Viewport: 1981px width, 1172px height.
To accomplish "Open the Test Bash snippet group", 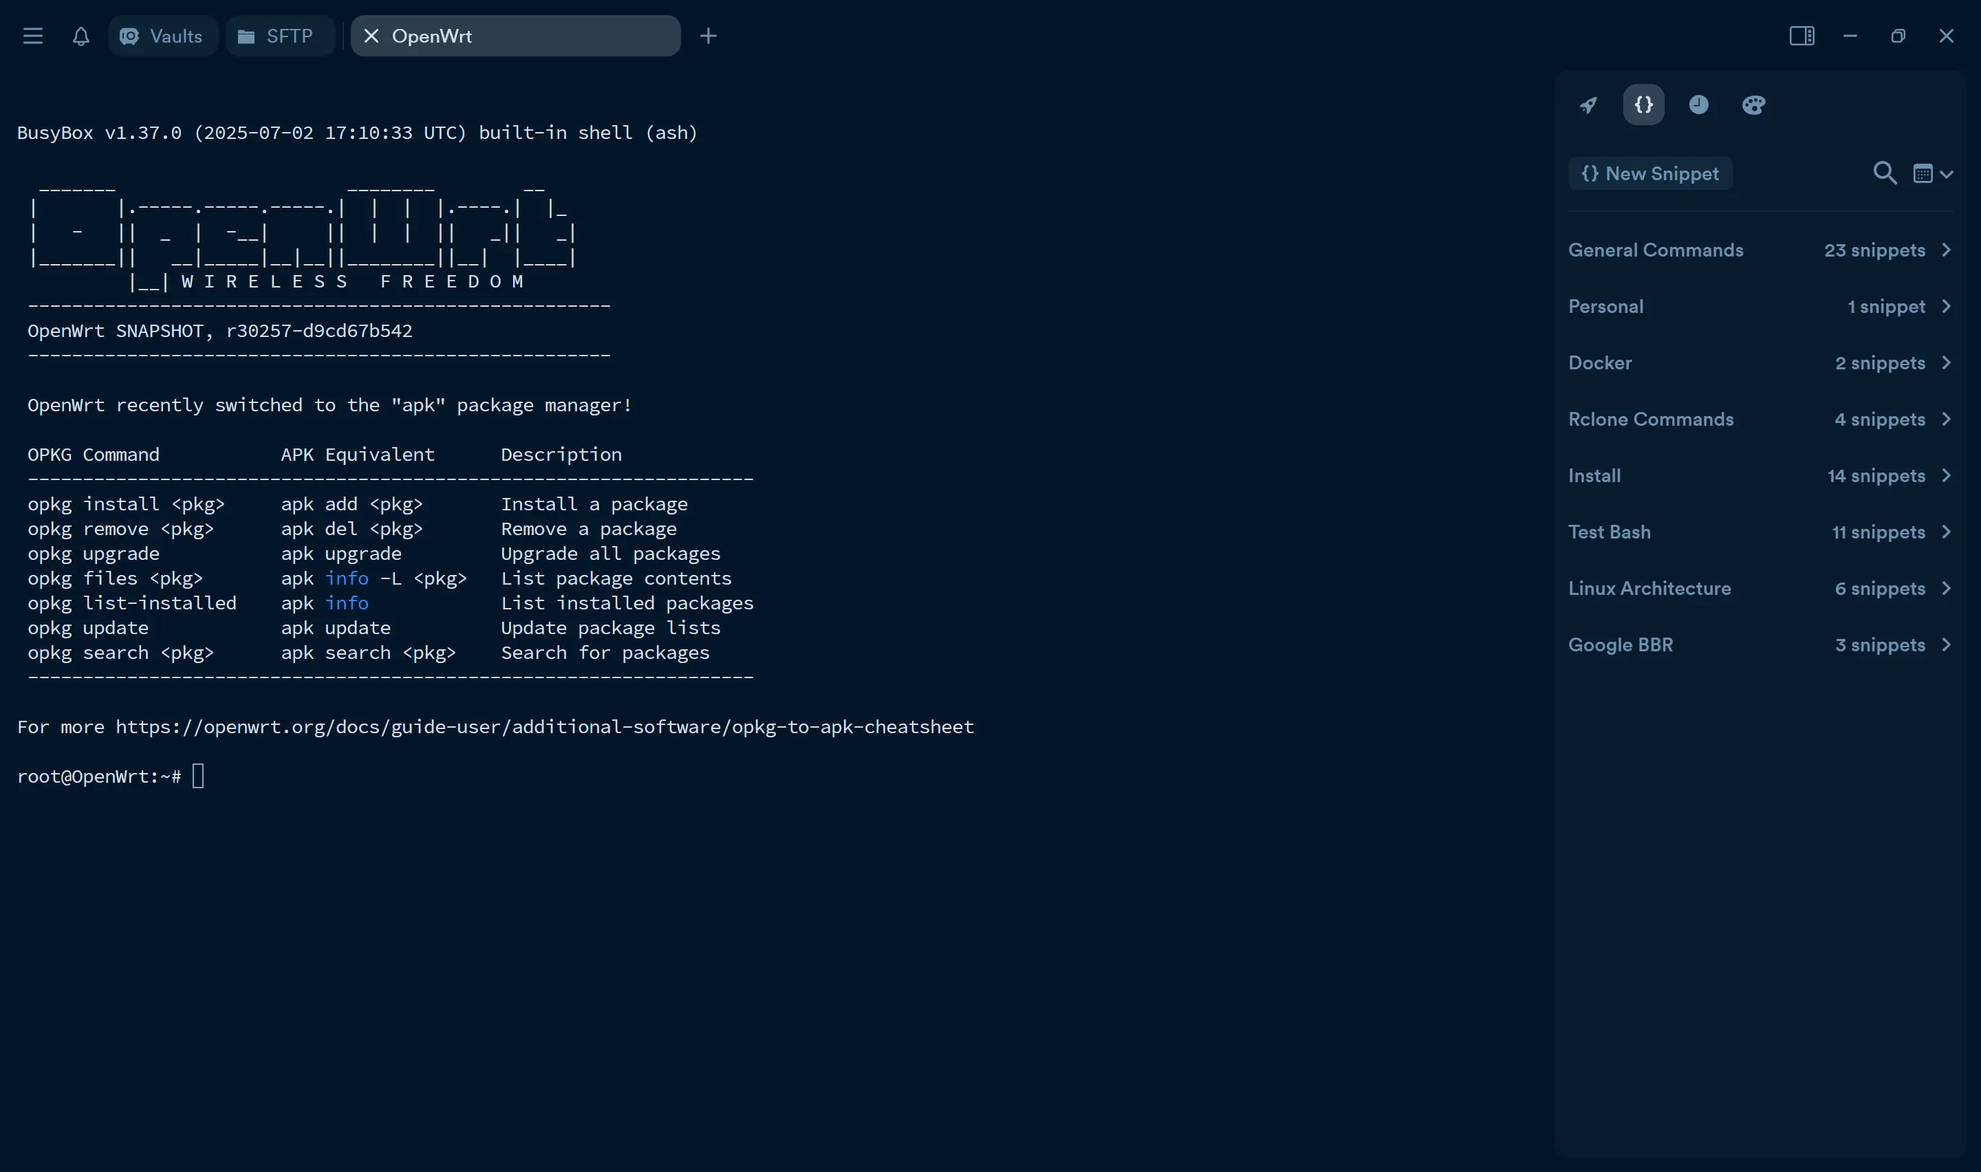I will [x=1761, y=532].
